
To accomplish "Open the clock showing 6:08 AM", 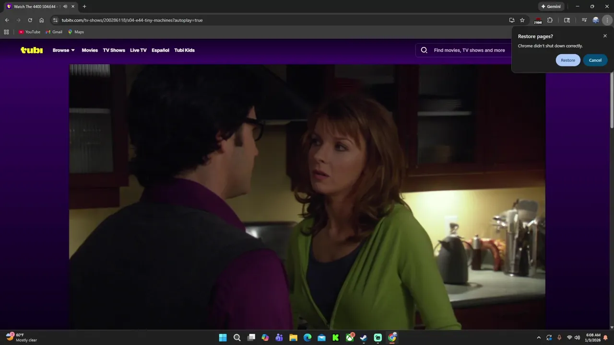I will click(593, 338).
